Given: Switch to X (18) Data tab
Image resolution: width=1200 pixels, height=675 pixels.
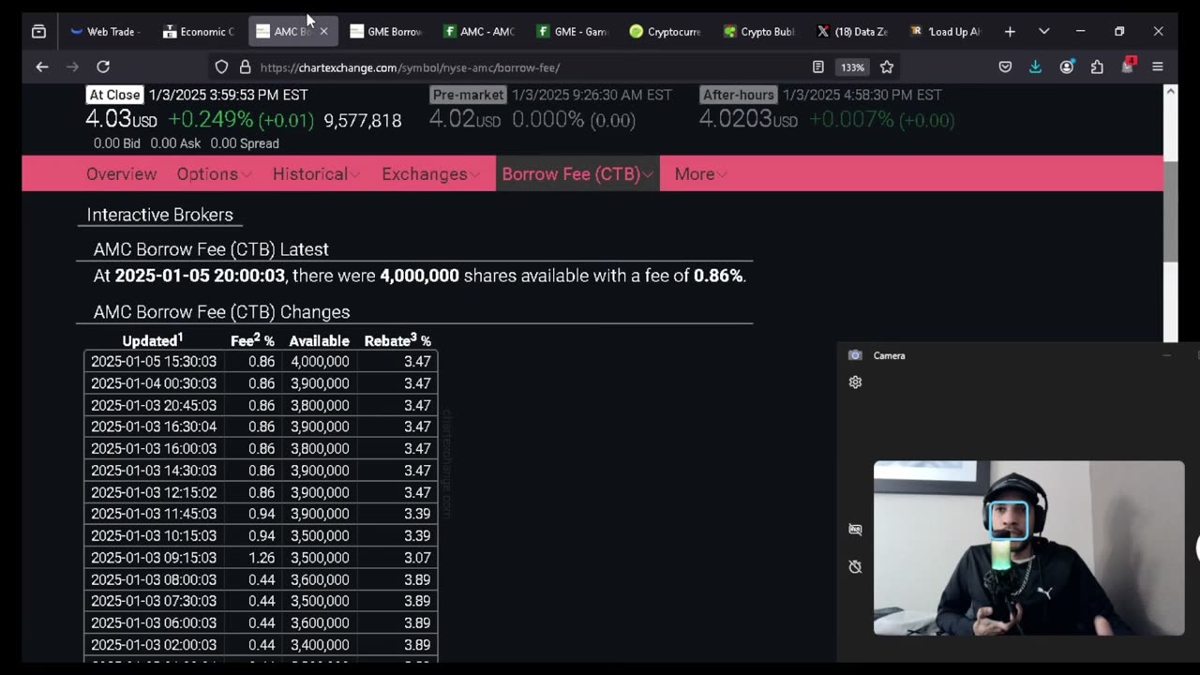Looking at the screenshot, I should click(853, 32).
